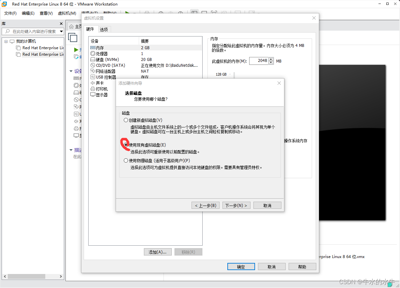This screenshot has width=400, height=288.
Task: Click the NAT summary cell
Action: (x=145, y=71)
